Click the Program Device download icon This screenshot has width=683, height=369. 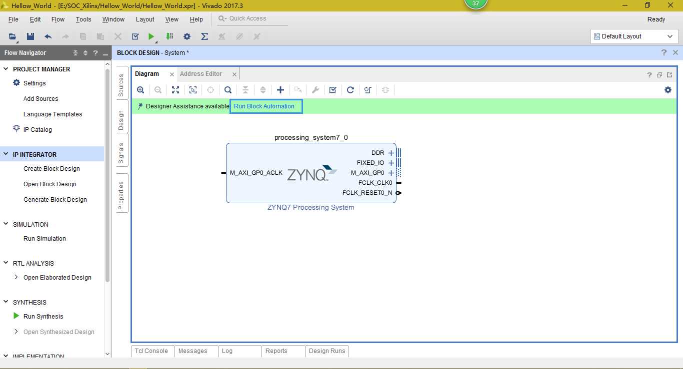click(x=169, y=36)
